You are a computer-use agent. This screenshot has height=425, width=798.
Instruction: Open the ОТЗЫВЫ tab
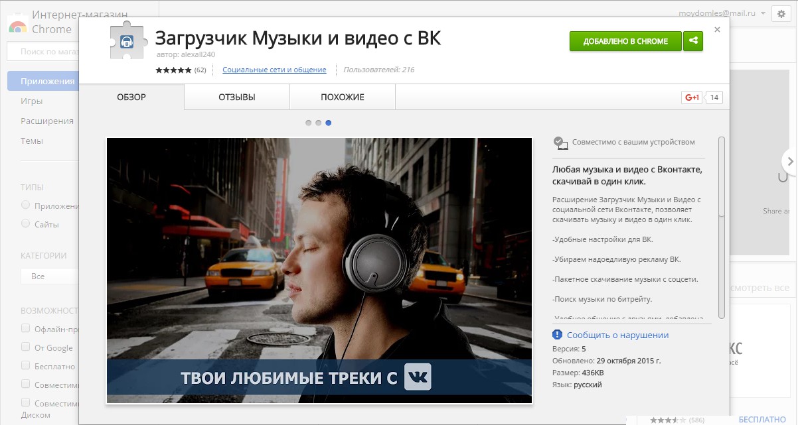[237, 97]
